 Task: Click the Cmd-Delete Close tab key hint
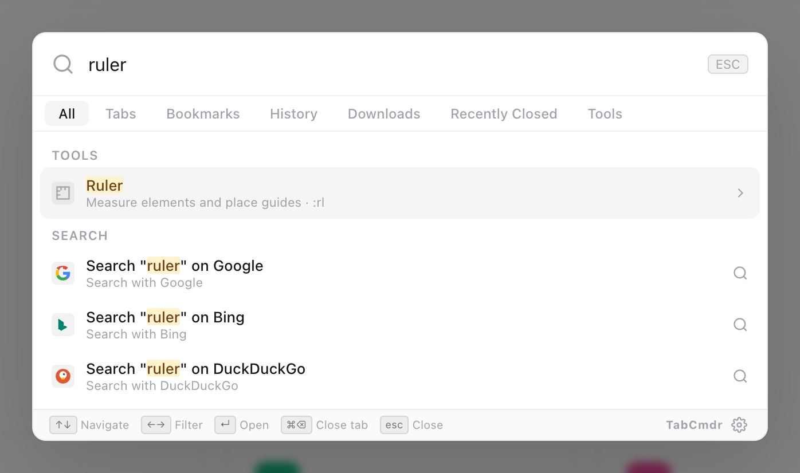tap(296, 425)
